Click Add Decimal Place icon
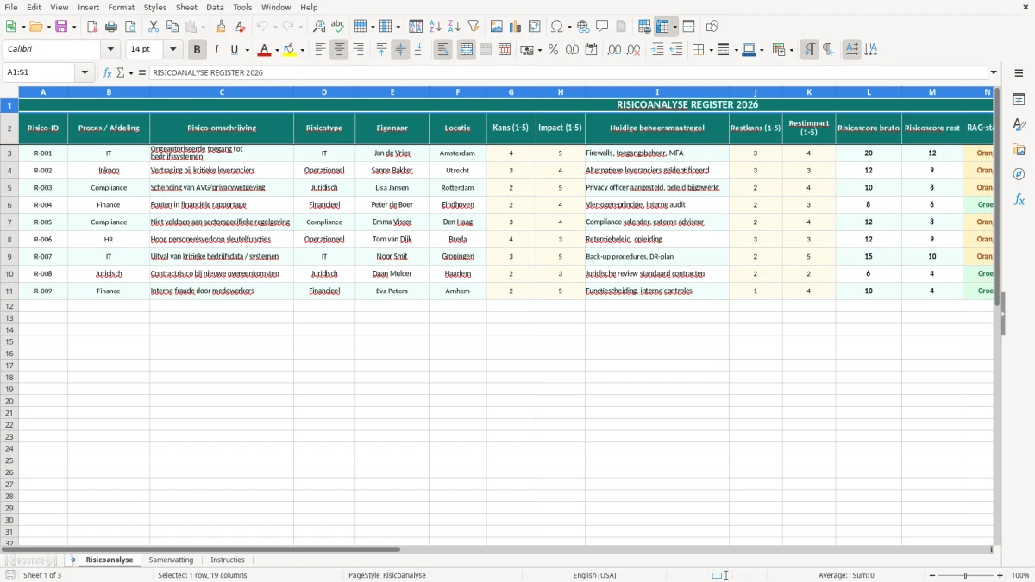 [x=615, y=50]
